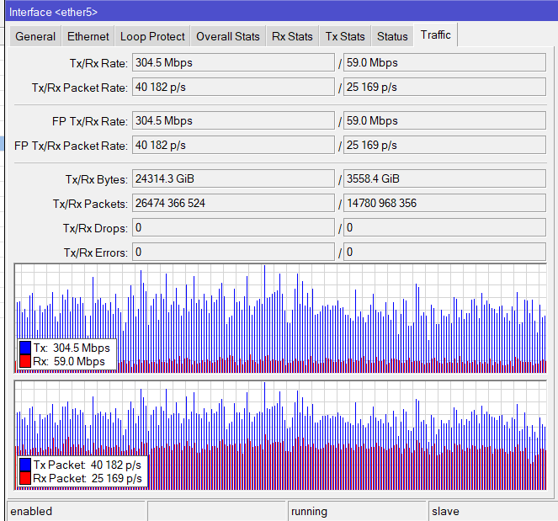Click the 'running' status bar cell
This screenshot has height=521, width=558.
click(356, 511)
